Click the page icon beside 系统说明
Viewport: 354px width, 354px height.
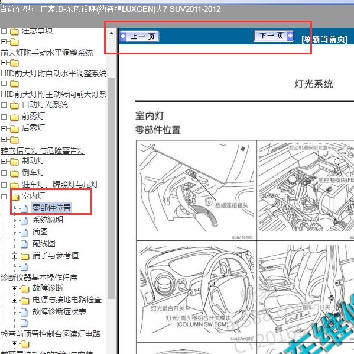[24, 220]
